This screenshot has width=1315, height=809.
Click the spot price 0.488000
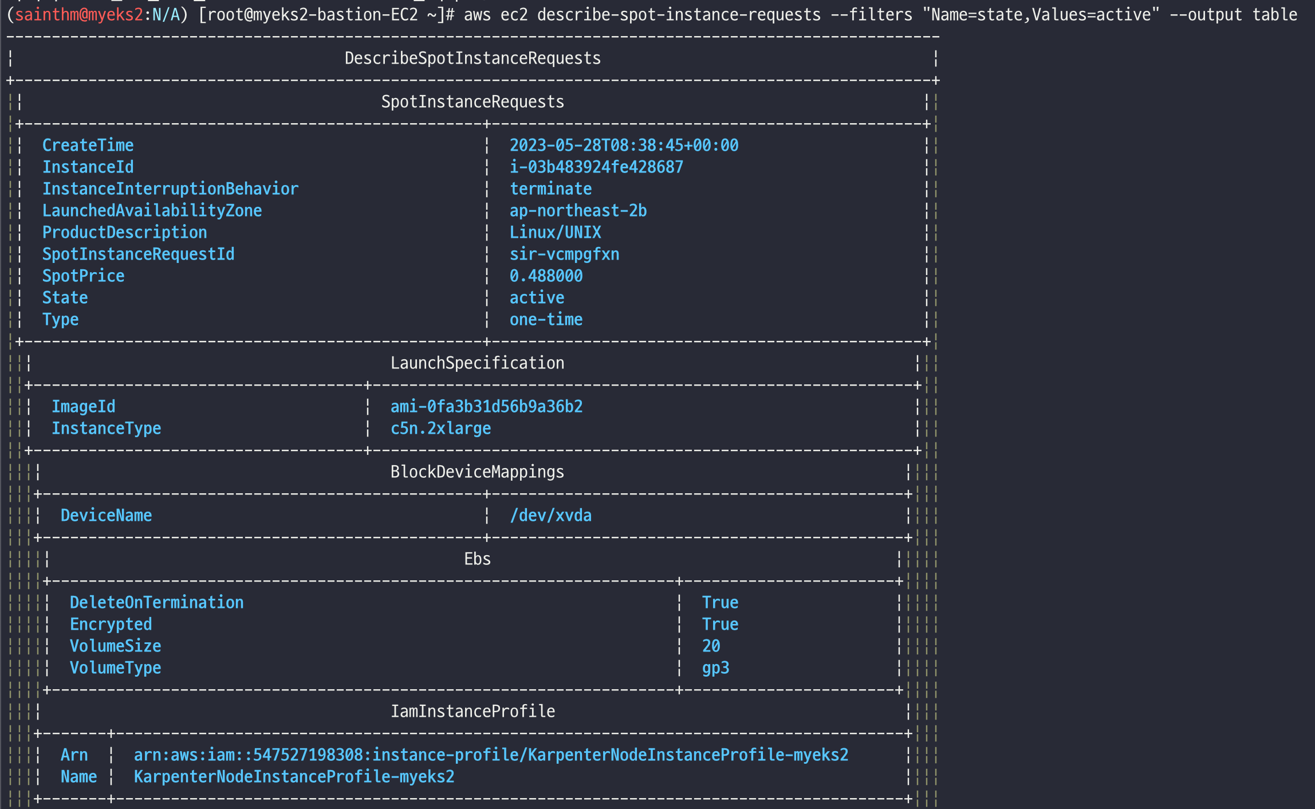[x=546, y=276]
